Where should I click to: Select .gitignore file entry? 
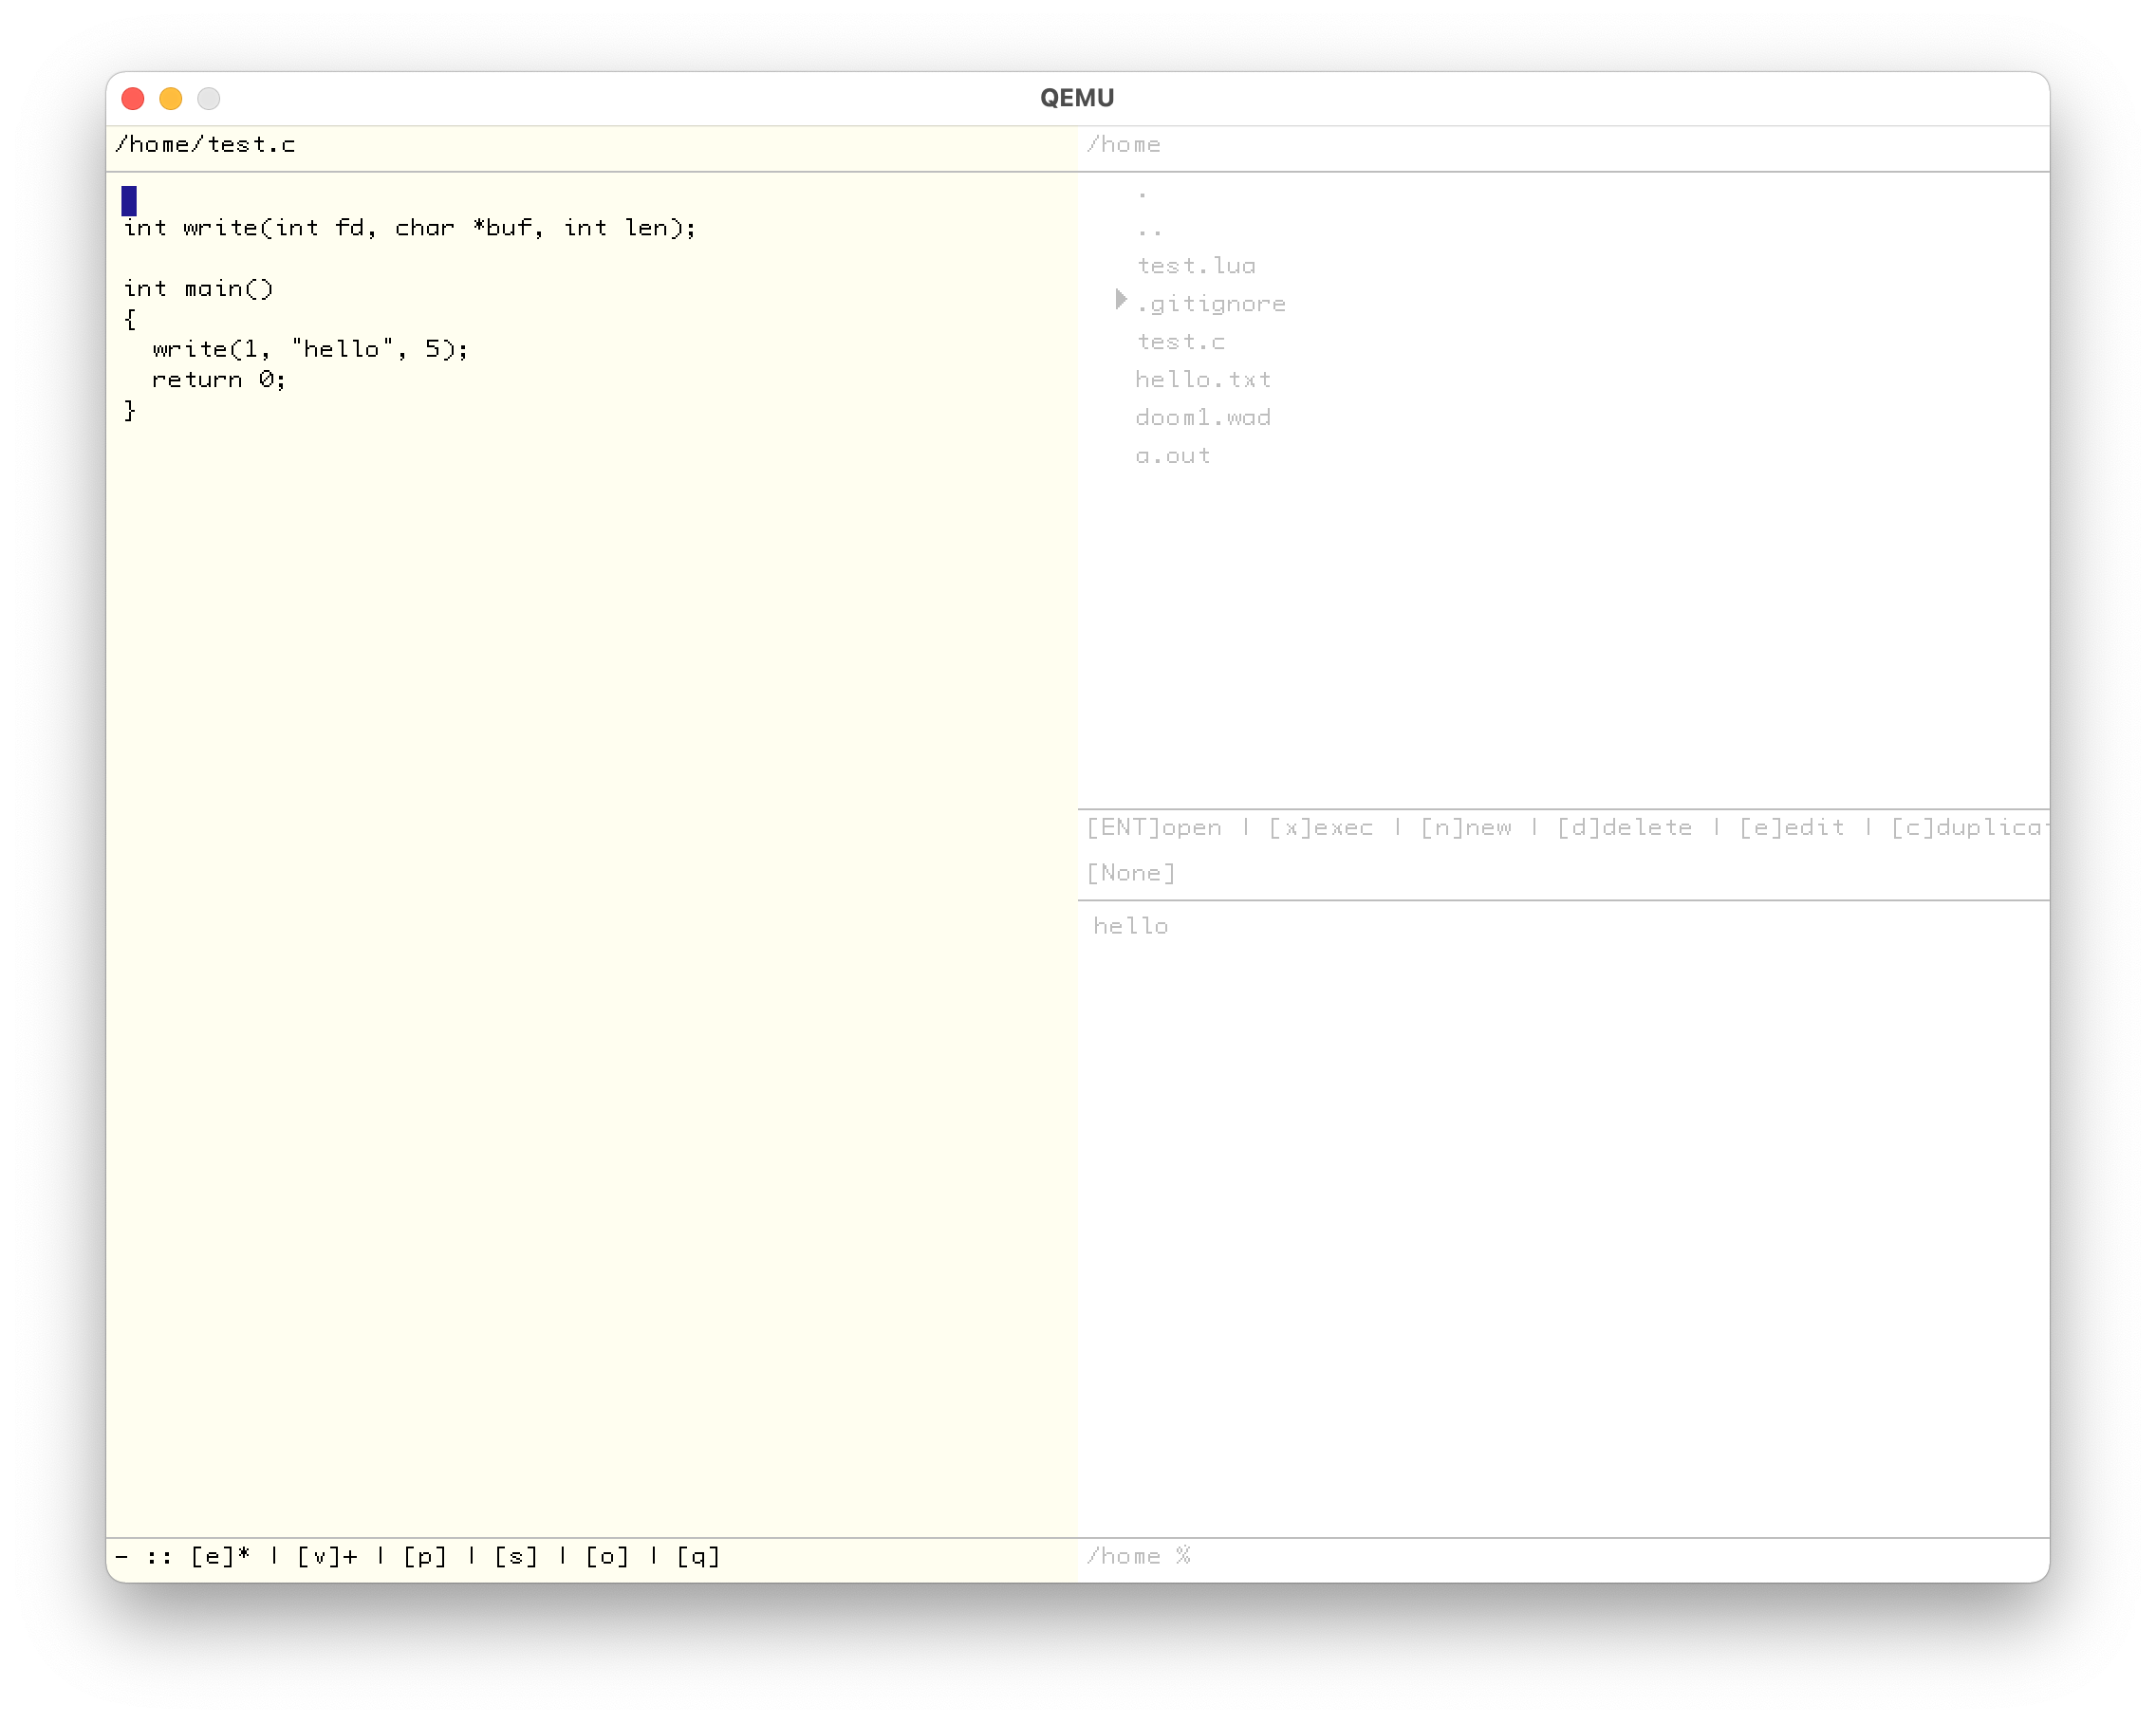[1211, 304]
